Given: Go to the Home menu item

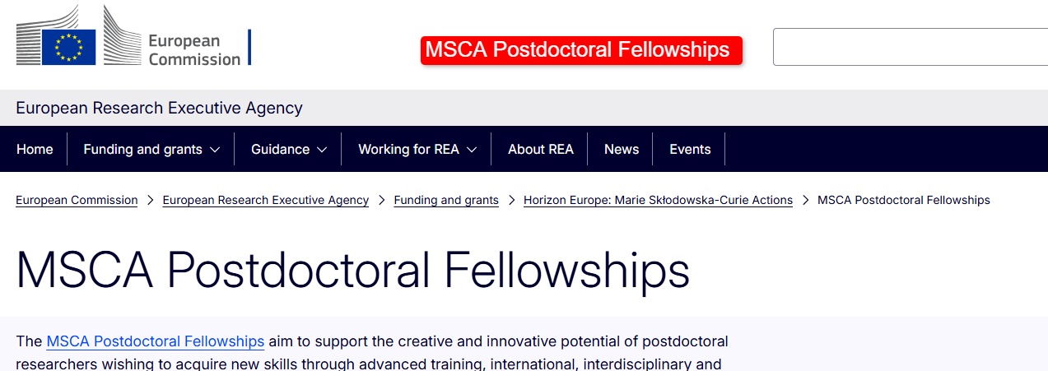Looking at the screenshot, I should (x=35, y=150).
